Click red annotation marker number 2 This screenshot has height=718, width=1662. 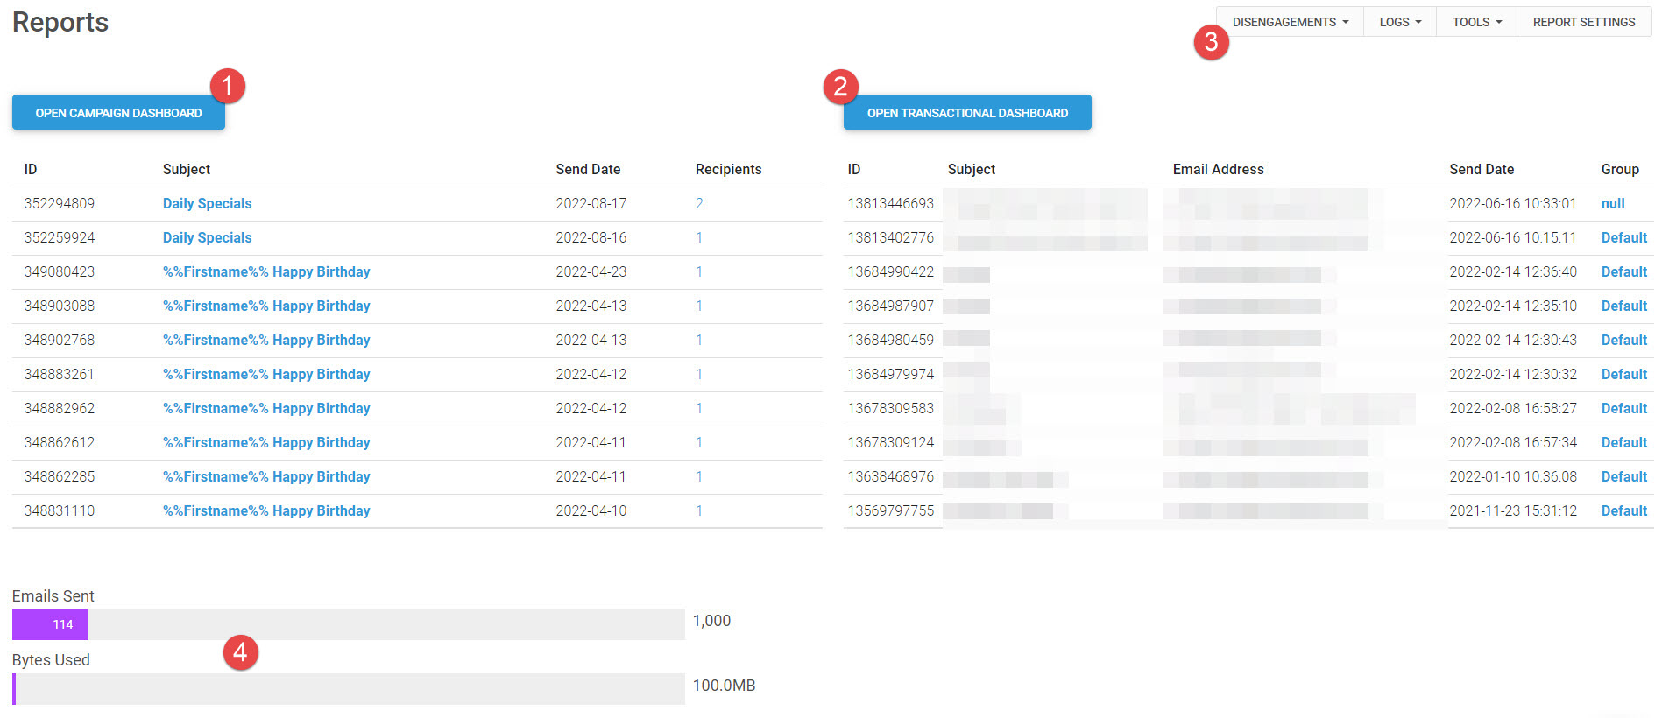click(x=840, y=86)
